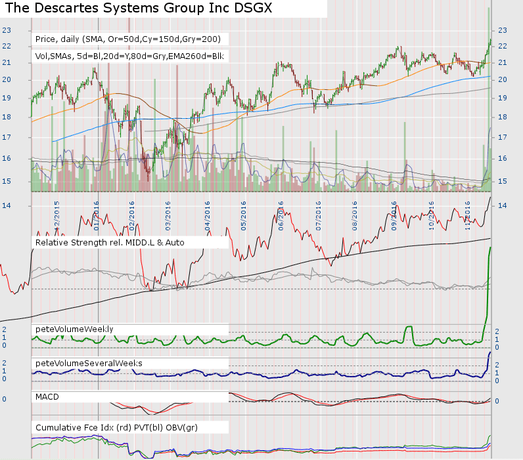Click the 11/2016 date axis label
This screenshot has width=523, height=460.
(467, 215)
